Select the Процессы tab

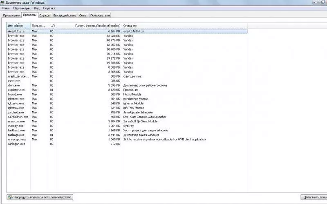[29, 15]
